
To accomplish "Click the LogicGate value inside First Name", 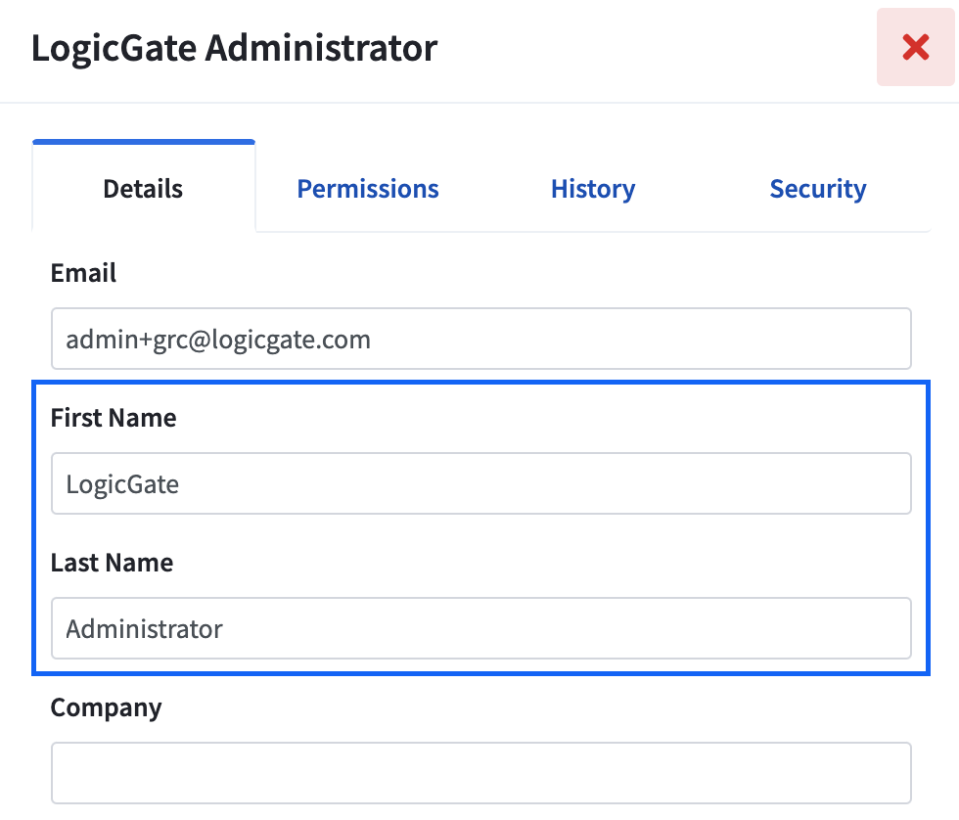I will click(122, 485).
